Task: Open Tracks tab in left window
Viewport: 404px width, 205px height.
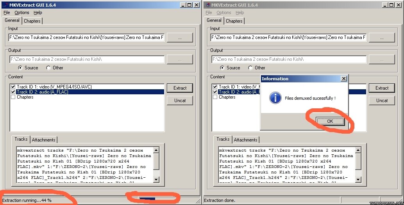Action: click(x=21, y=139)
